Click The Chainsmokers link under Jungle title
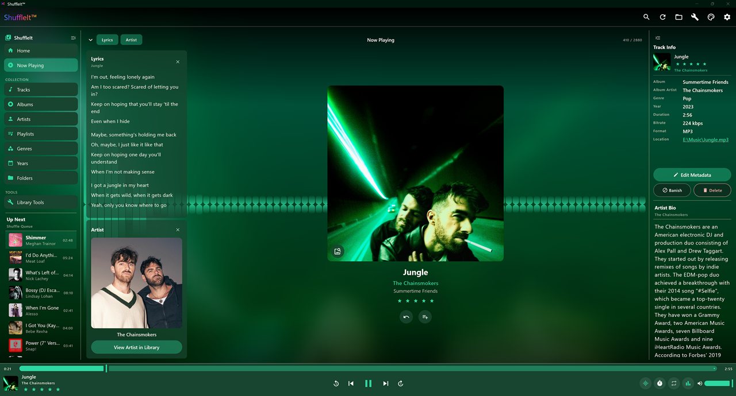Viewport: 736px width, 396px height. pyautogui.click(x=415, y=283)
